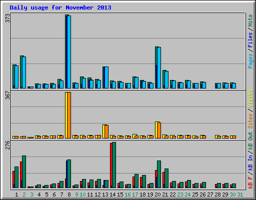Click the 'Daily usage for November 2013' title
Image resolution: width=256 pixels, height=200 pixels.
pos(60,7)
